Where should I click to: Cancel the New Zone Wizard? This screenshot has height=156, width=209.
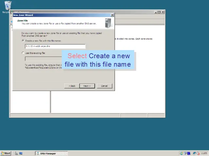tap(104, 86)
